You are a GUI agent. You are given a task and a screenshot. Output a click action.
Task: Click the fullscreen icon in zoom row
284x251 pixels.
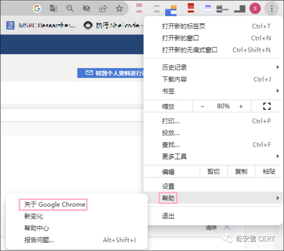267,106
